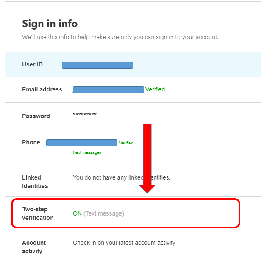
Task: Click the redacted phone number value
Action: (81, 143)
